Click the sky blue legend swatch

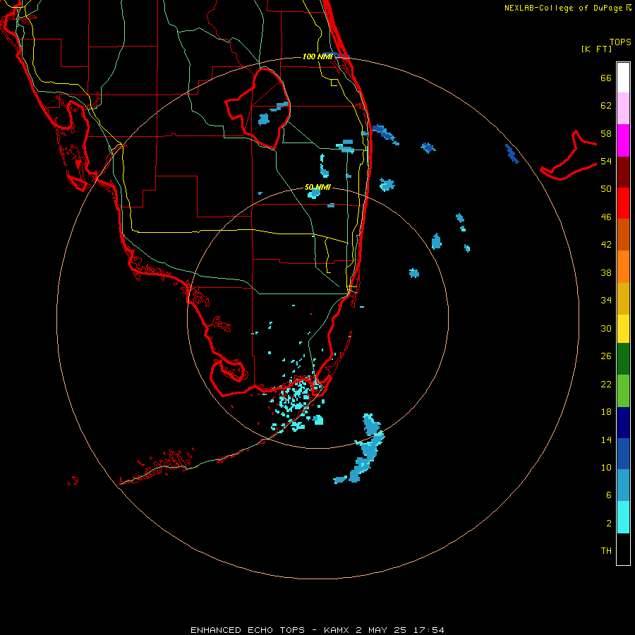(x=623, y=485)
